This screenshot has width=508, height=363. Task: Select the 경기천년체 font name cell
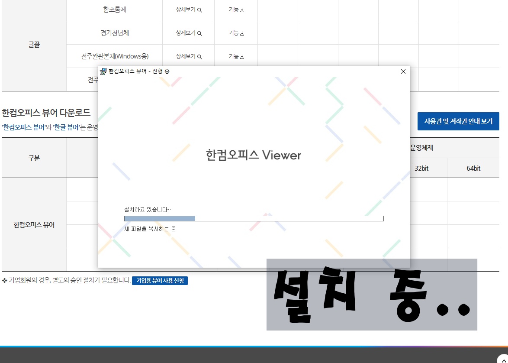[x=114, y=33]
